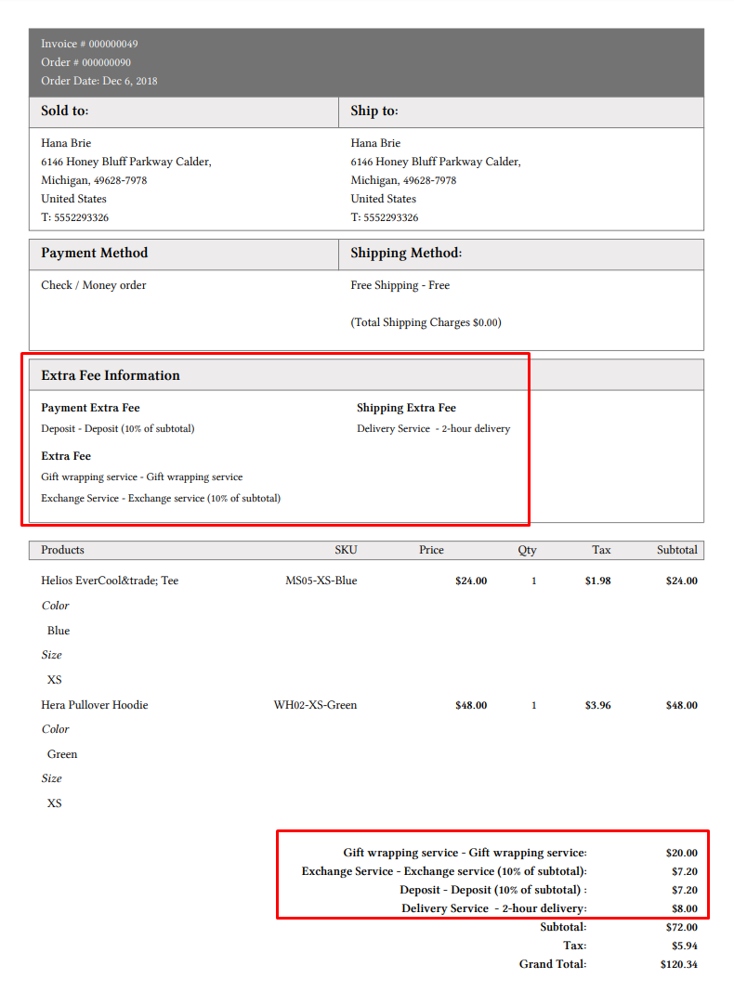Image resolution: width=734 pixels, height=992 pixels.
Task: Click the $8.00 Delivery Service amount
Action: [x=684, y=908]
